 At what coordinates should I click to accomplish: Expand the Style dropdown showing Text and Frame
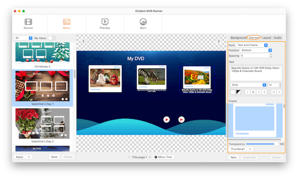(254, 45)
